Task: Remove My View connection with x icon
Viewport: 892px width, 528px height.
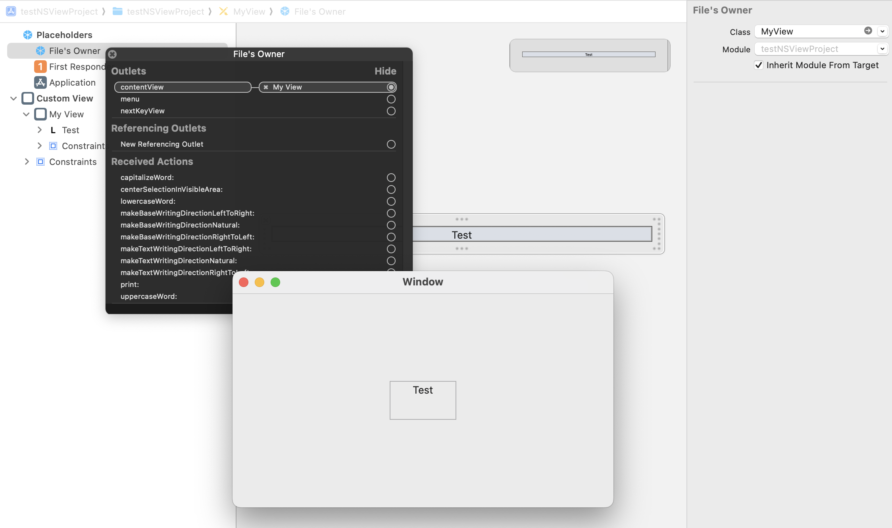Action: tap(266, 87)
